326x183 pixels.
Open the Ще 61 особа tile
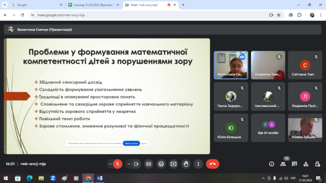click(x=268, y=128)
